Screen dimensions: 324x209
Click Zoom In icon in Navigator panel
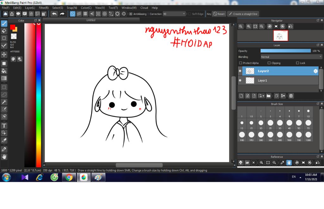(249, 27)
